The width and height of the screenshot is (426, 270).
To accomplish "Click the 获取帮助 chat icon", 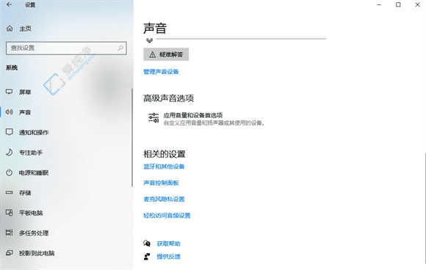I will tap(147, 244).
